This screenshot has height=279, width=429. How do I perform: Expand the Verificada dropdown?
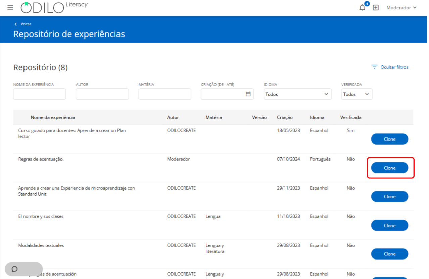(357, 94)
